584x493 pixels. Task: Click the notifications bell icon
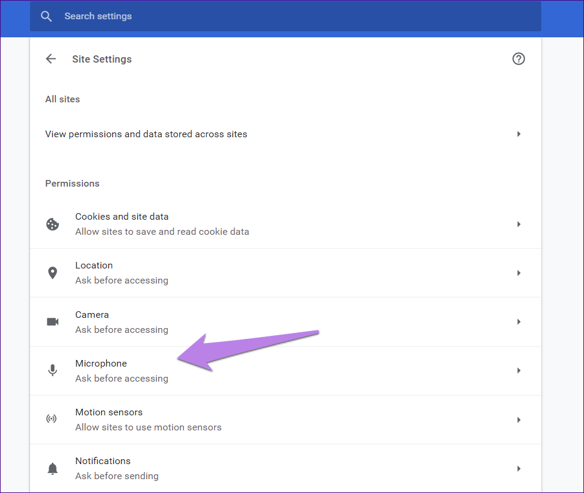[53, 468]
